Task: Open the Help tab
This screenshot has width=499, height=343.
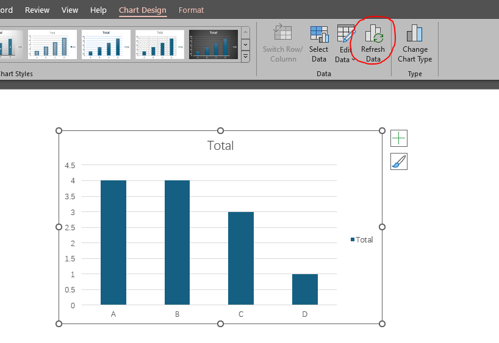Action: 98,10
